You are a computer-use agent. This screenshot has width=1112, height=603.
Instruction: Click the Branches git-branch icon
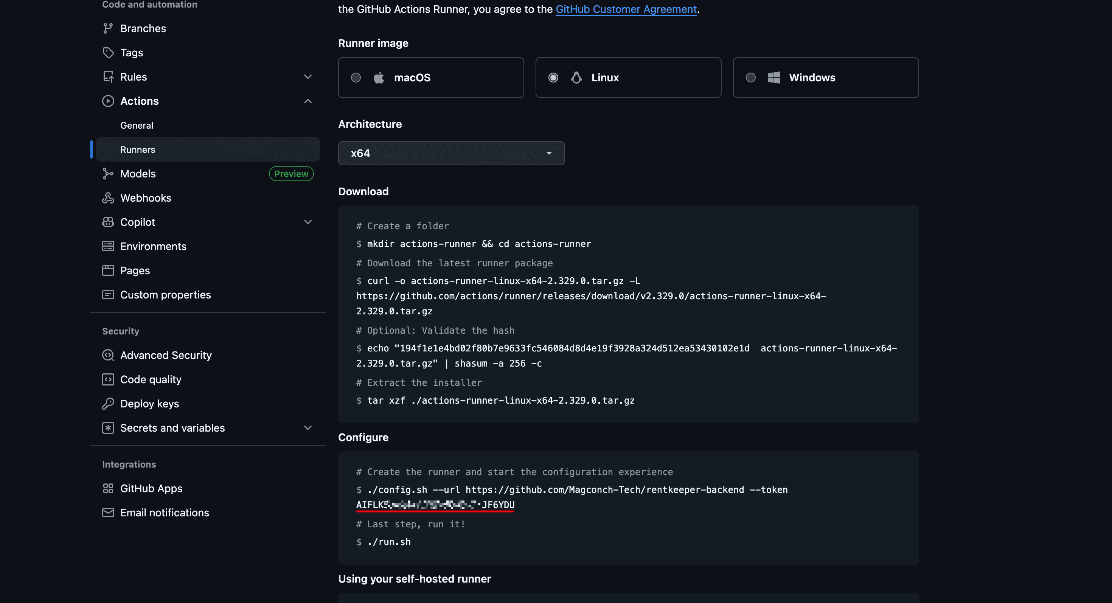click(x=108, y=28)
